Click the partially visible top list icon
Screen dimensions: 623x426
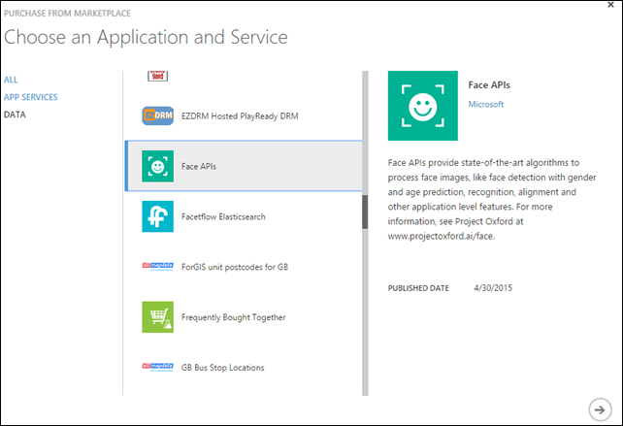click(157, 75)
